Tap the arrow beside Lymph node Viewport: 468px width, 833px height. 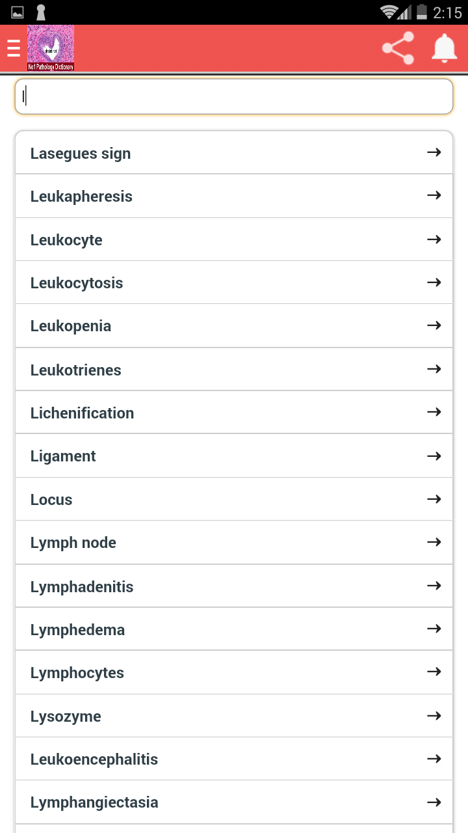[x=433, y=542]
